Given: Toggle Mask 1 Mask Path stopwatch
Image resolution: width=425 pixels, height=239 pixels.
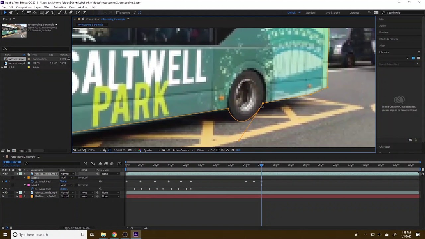Looking at the screenshot, I should tap(32, 181).
